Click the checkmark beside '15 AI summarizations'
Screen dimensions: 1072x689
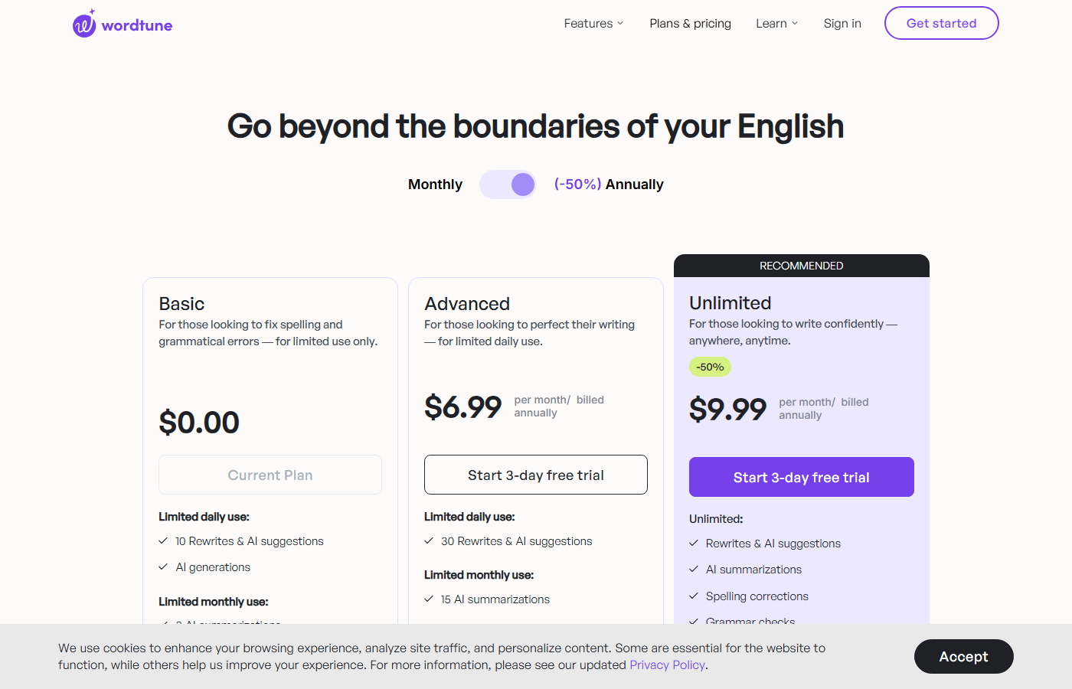[430, 599]
